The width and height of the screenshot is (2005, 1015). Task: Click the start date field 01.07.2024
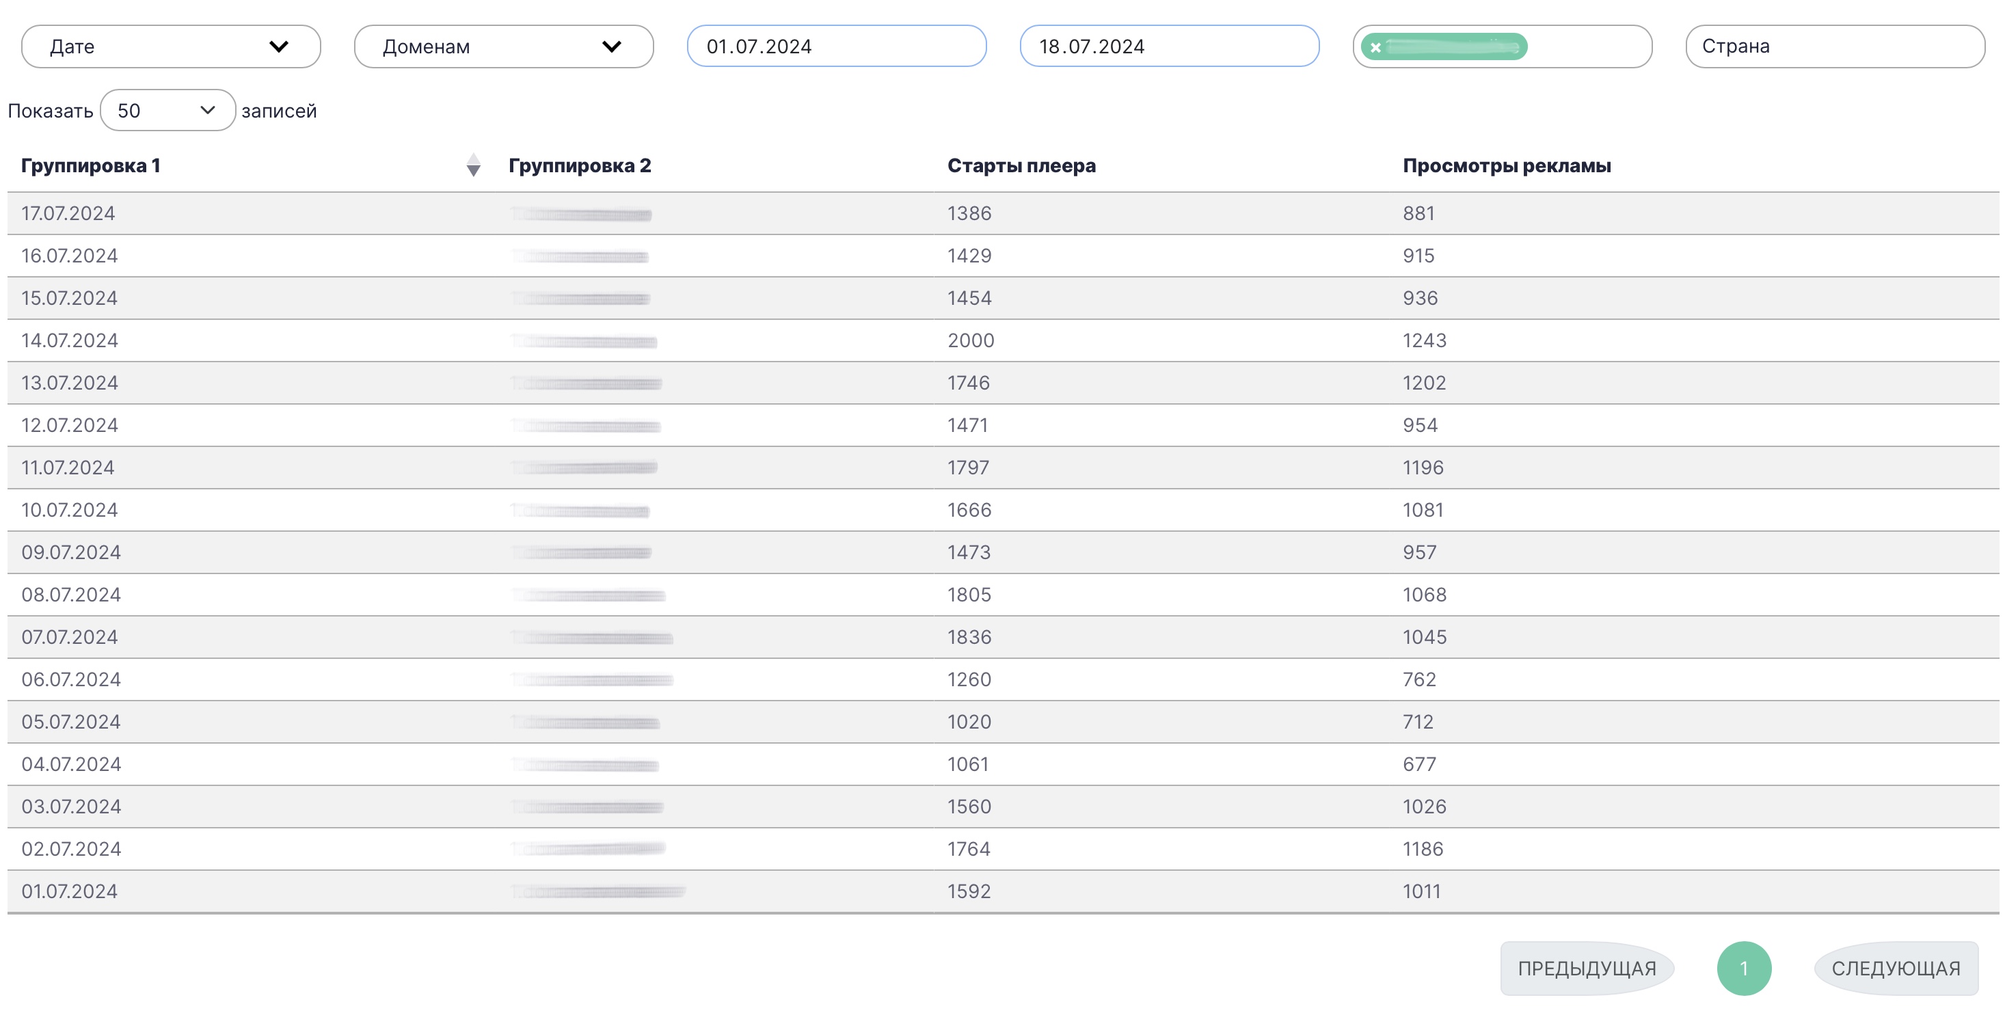[836, 46]
